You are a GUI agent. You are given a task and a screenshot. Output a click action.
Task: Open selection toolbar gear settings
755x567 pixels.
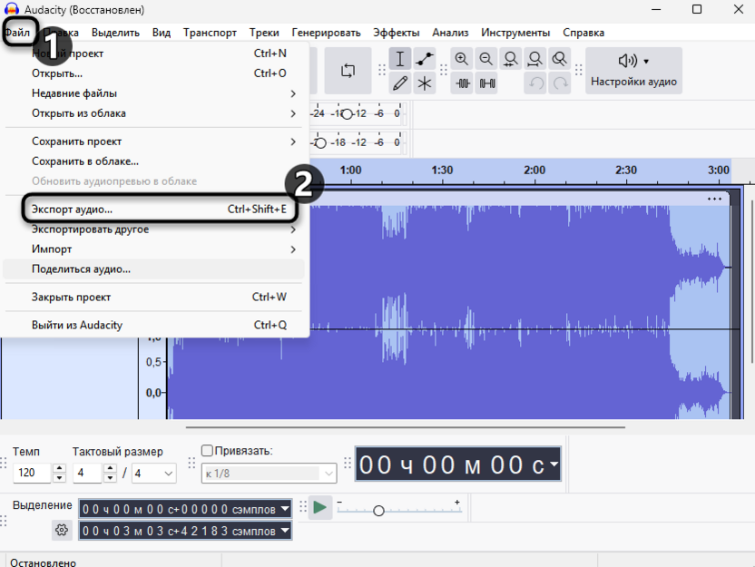[x=62, y=530]
